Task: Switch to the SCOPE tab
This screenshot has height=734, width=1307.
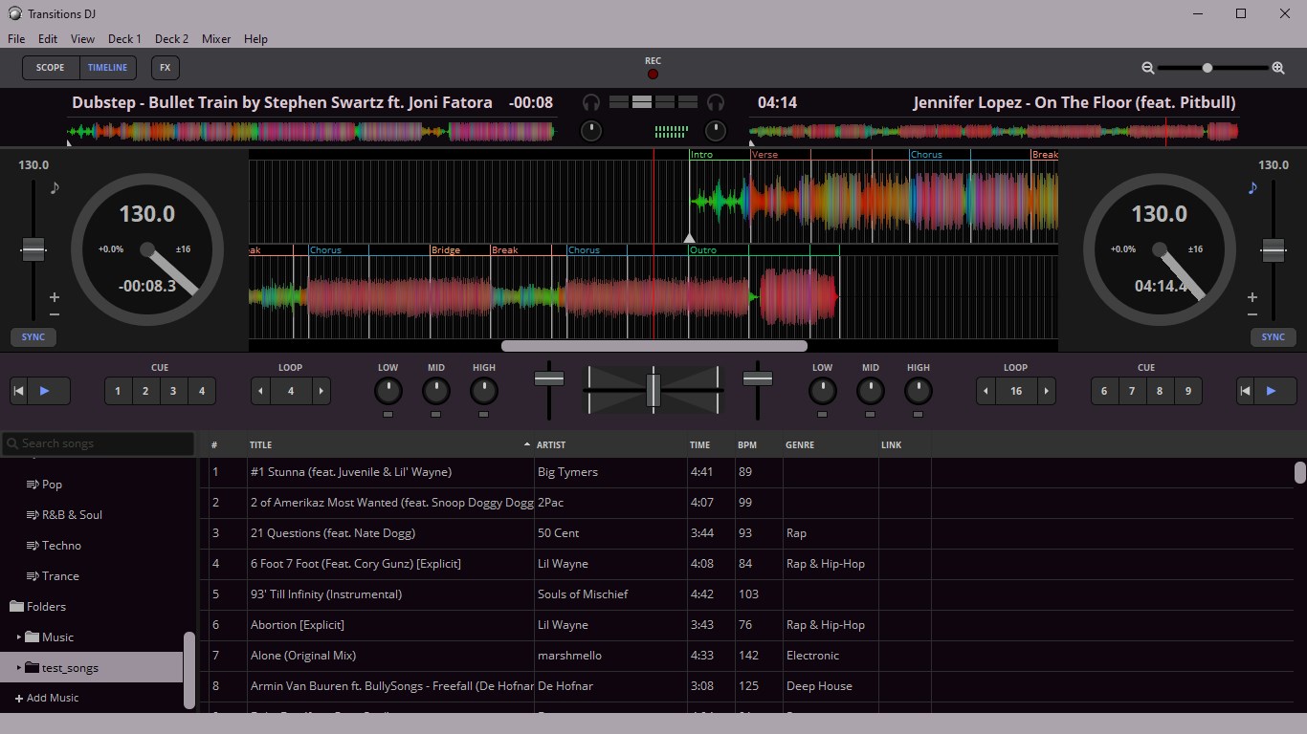Action: 50,67
